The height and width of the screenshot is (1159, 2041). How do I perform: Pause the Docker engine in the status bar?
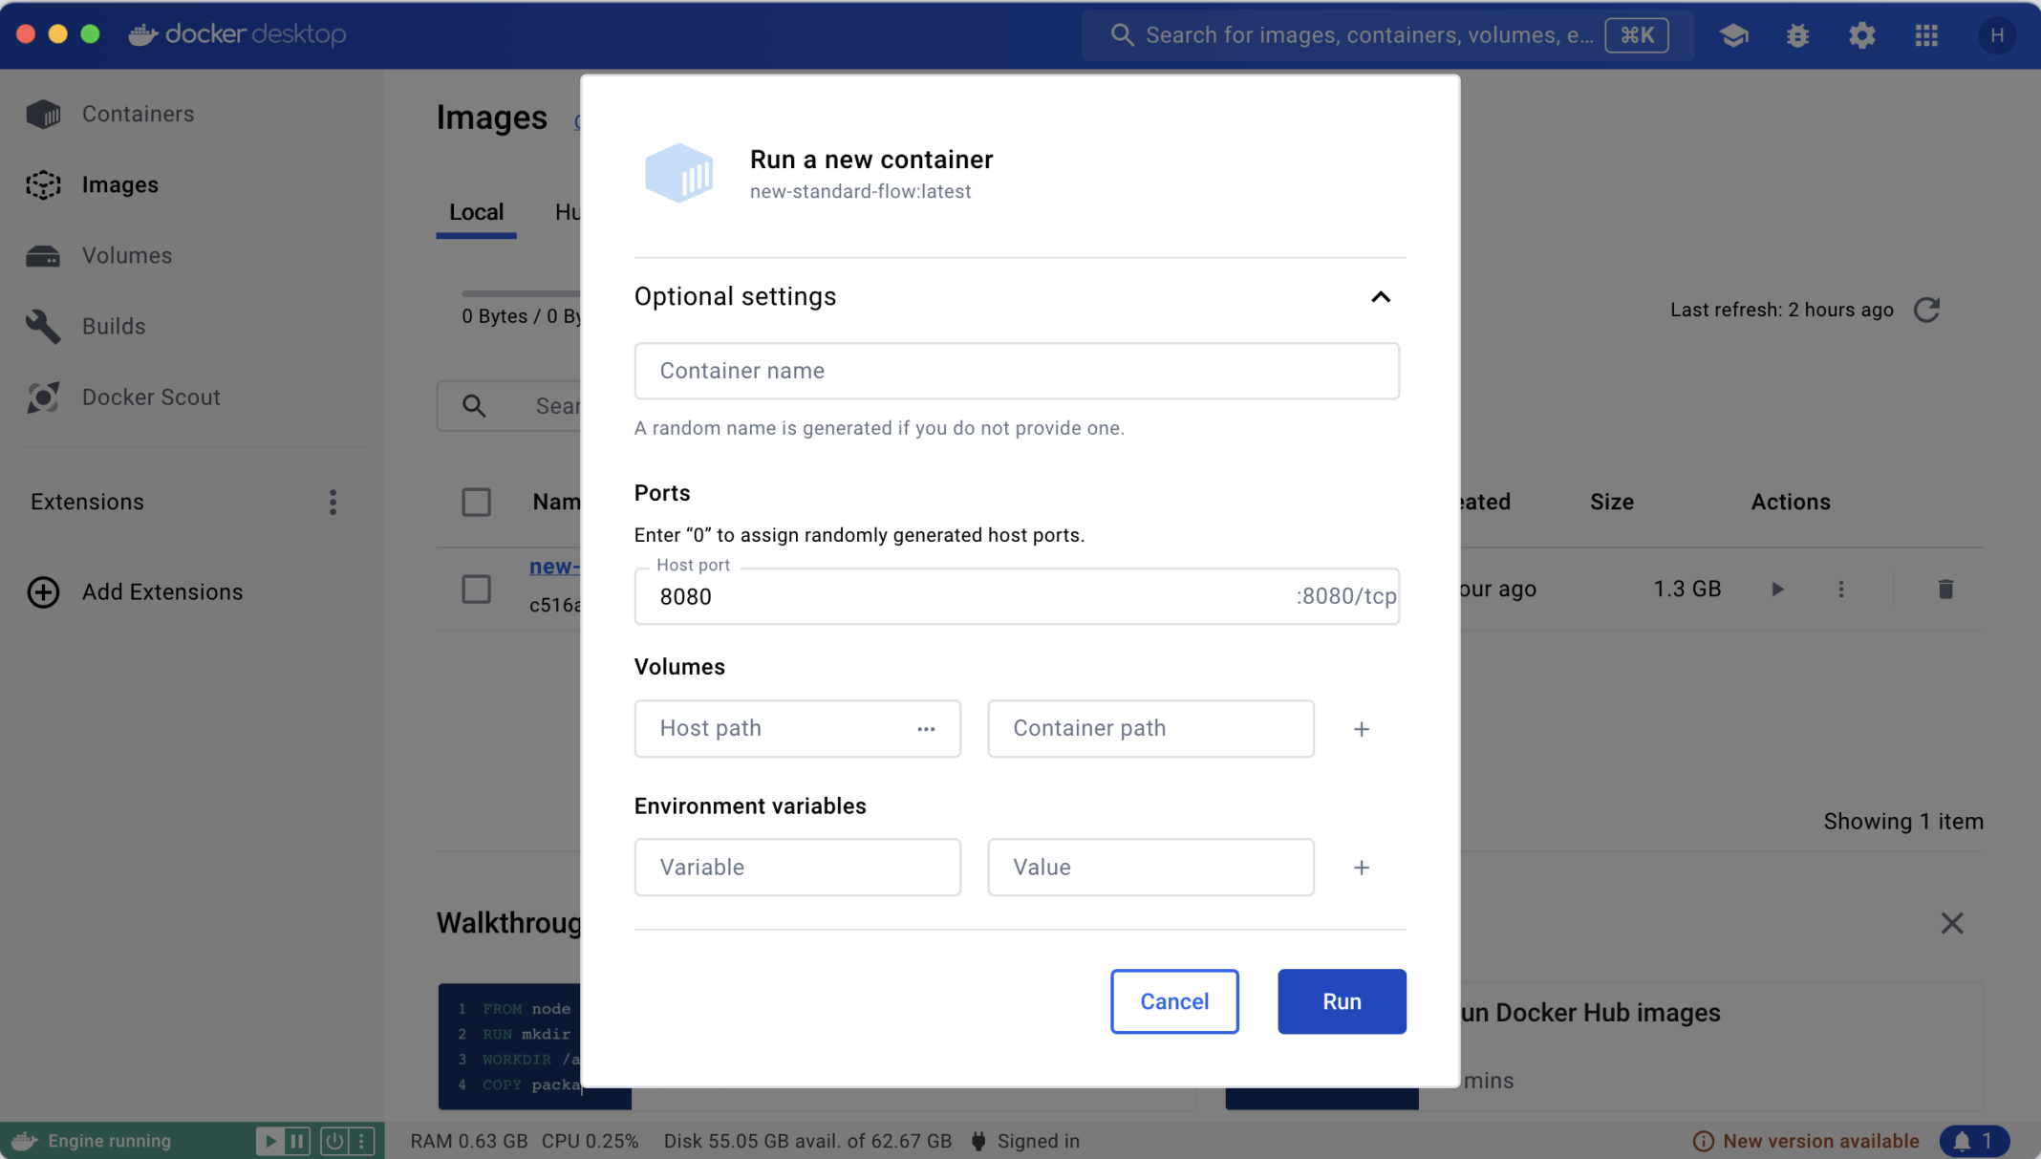pyautogui.click(x=297, y=1141)
